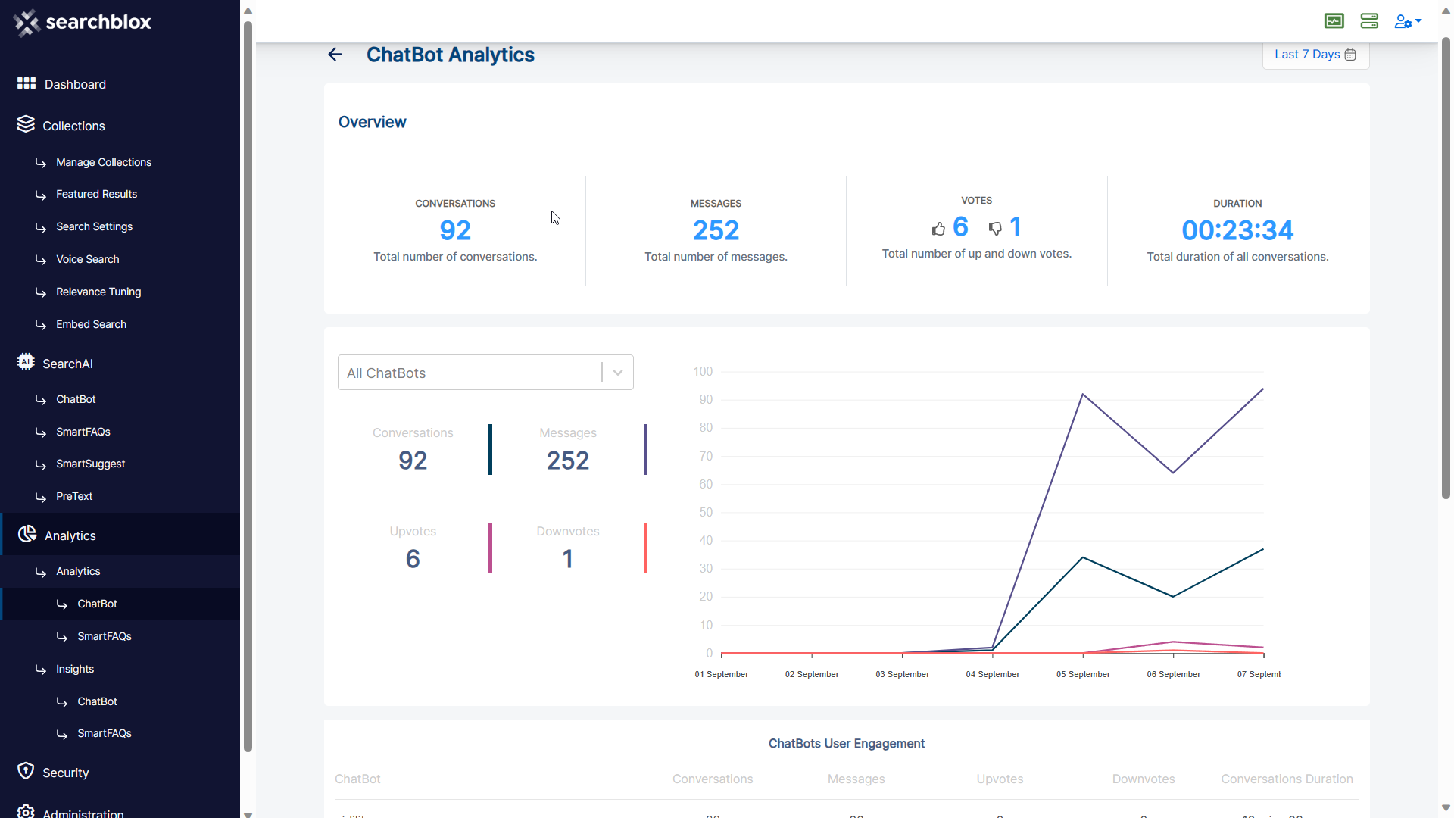
Task: Click the server stack icon in header
Action: 1369,21
